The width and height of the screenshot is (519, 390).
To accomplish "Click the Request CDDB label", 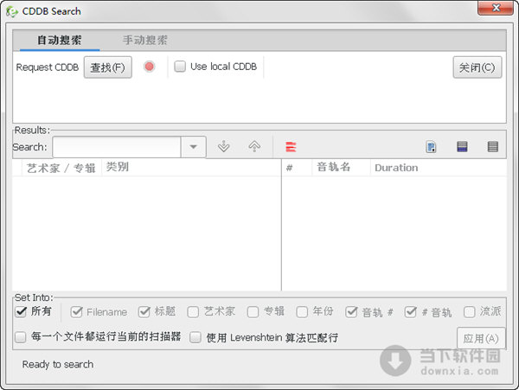I will coord(48,67).
